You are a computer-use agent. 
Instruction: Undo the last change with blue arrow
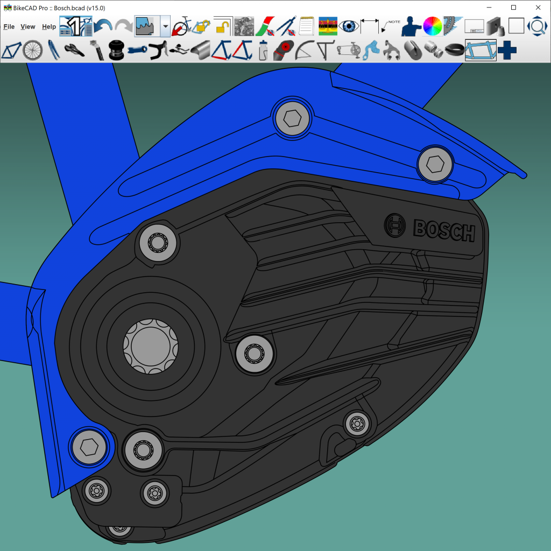click(x=103, y=26)
